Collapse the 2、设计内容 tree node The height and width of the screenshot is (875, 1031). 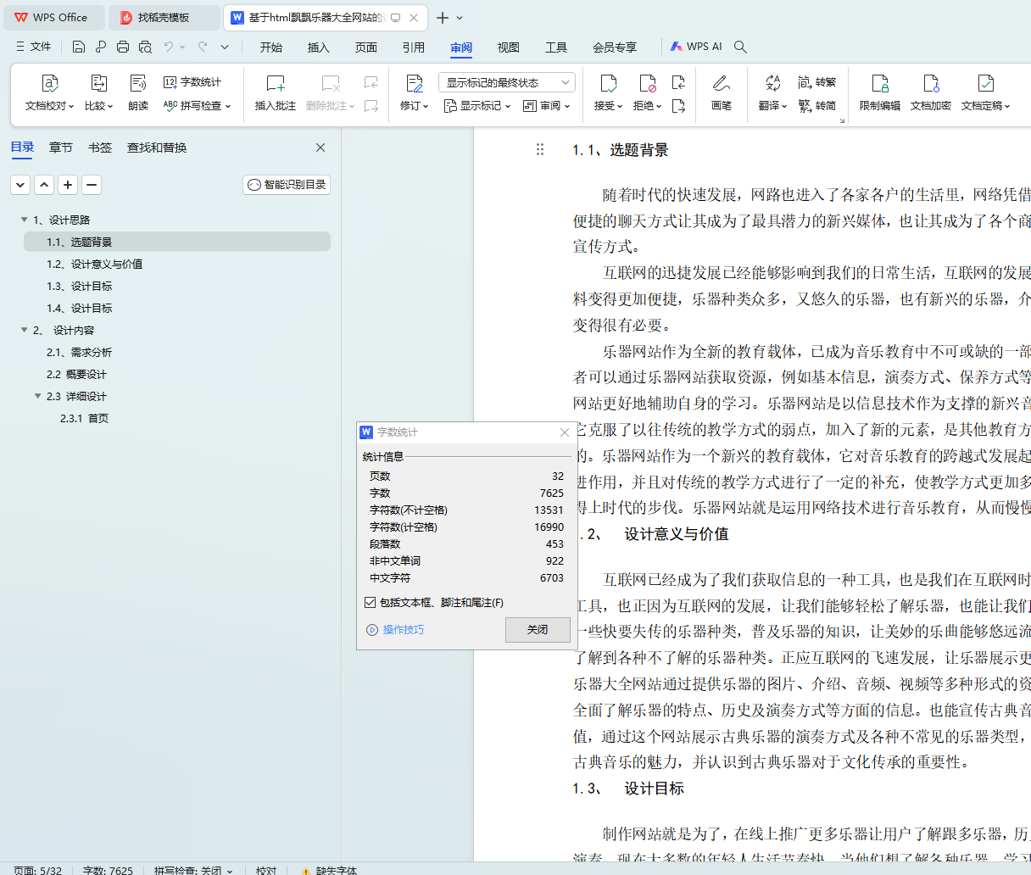point(24,330)
